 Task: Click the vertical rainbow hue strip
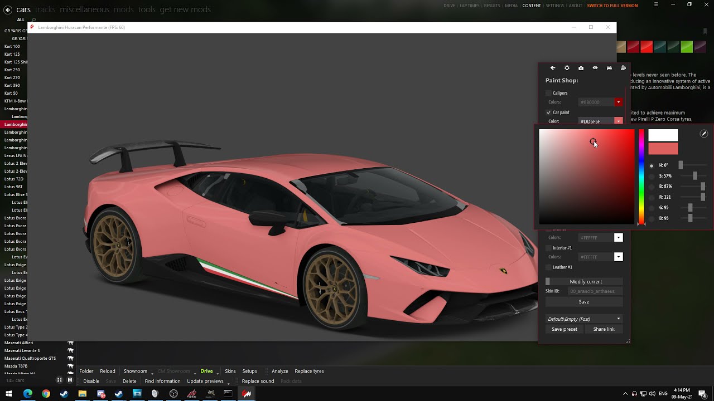(641, 177)
